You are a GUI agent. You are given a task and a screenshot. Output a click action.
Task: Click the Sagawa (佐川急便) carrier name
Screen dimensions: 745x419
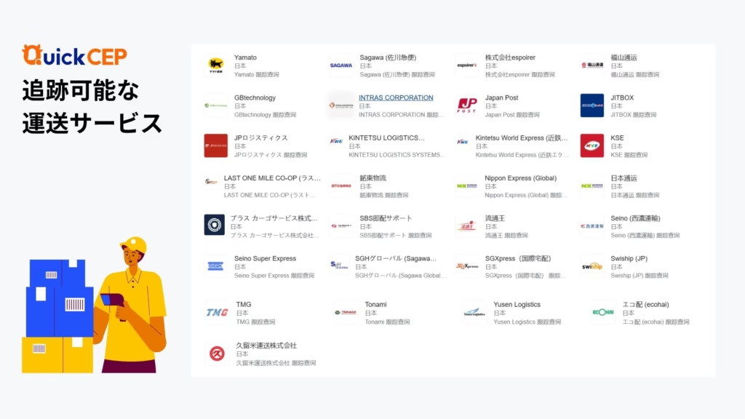[388, 57]
